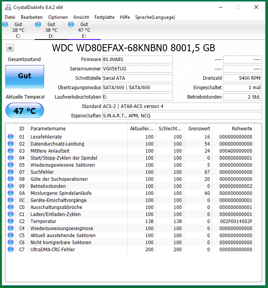Click current value 200 in UltraDMA-CRC-Fehler row
The width and height of the screenshot is (268, 288).
[149, 249]
